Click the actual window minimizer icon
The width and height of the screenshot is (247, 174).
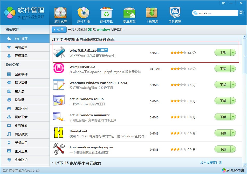click(x=59, y=117)
